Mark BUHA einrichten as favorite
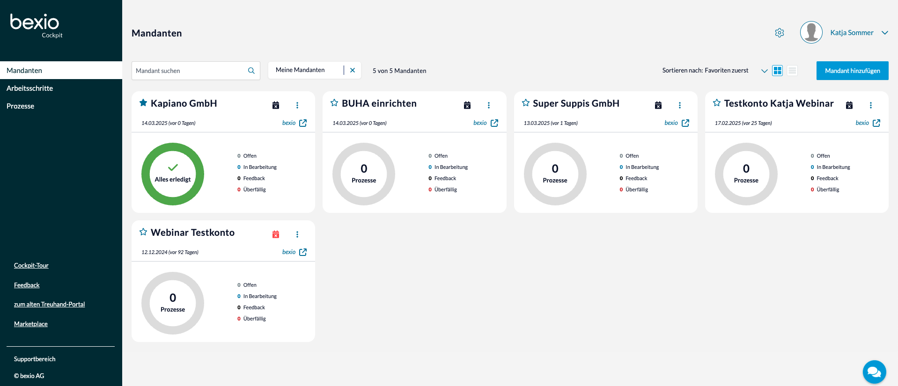The image size is (898, 386). pos(334,103)
